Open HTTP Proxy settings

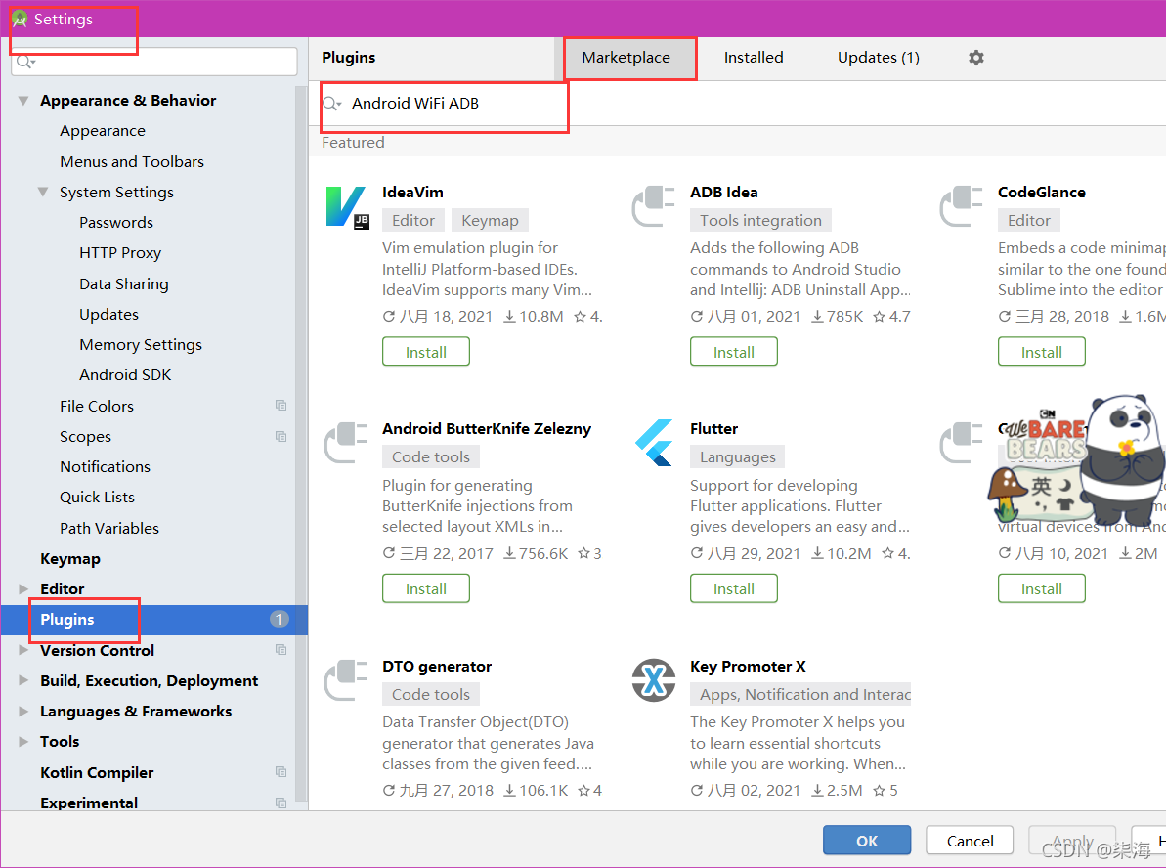click(120, 253)
